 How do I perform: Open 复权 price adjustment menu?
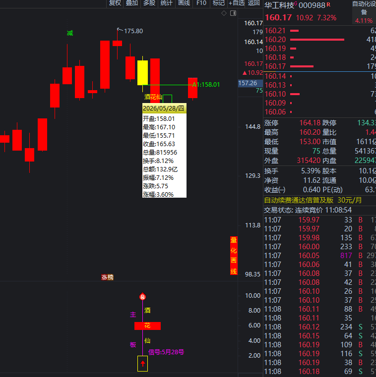[x=115, y=3]
